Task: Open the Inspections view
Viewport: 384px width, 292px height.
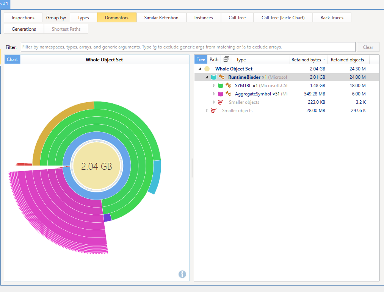Action: click(x=23, y=17)
